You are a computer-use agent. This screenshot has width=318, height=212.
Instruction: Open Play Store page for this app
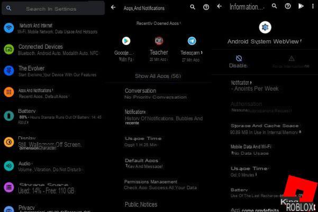click(x=301, y=6)
